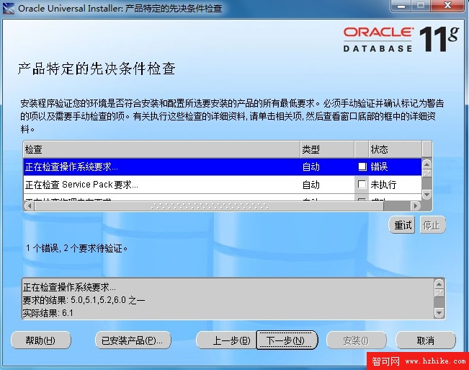Minimize the installer window
This screenshot has width=469, height=370.
401,6
